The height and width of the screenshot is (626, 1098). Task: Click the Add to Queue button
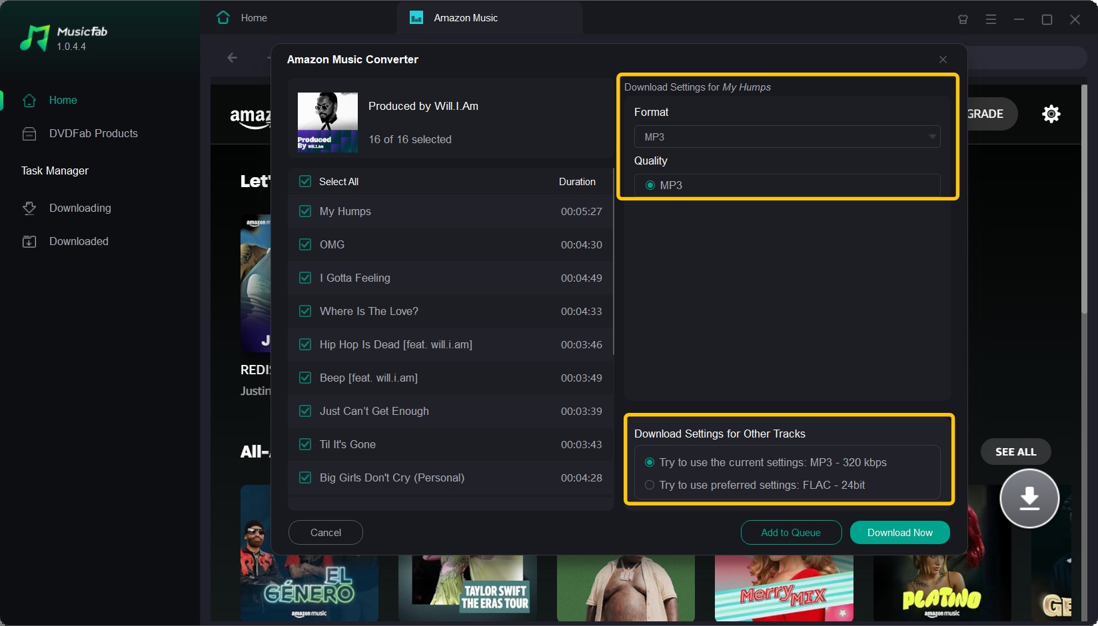[791, 532]
